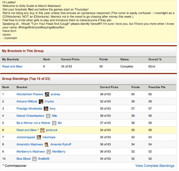The image size is (179, 171).
Task: Visit Amanda Rykoff's profile name link
Action: pos(61,144)
